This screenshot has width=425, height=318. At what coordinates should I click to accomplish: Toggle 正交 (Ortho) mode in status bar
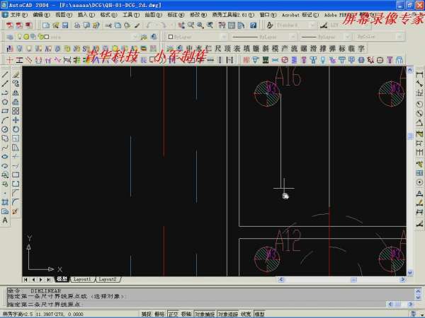[173, 314]
